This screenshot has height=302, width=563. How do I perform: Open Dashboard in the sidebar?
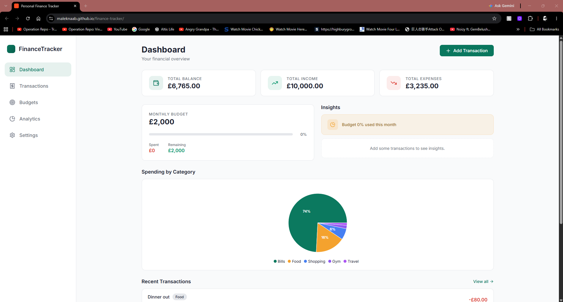point(38,69)
